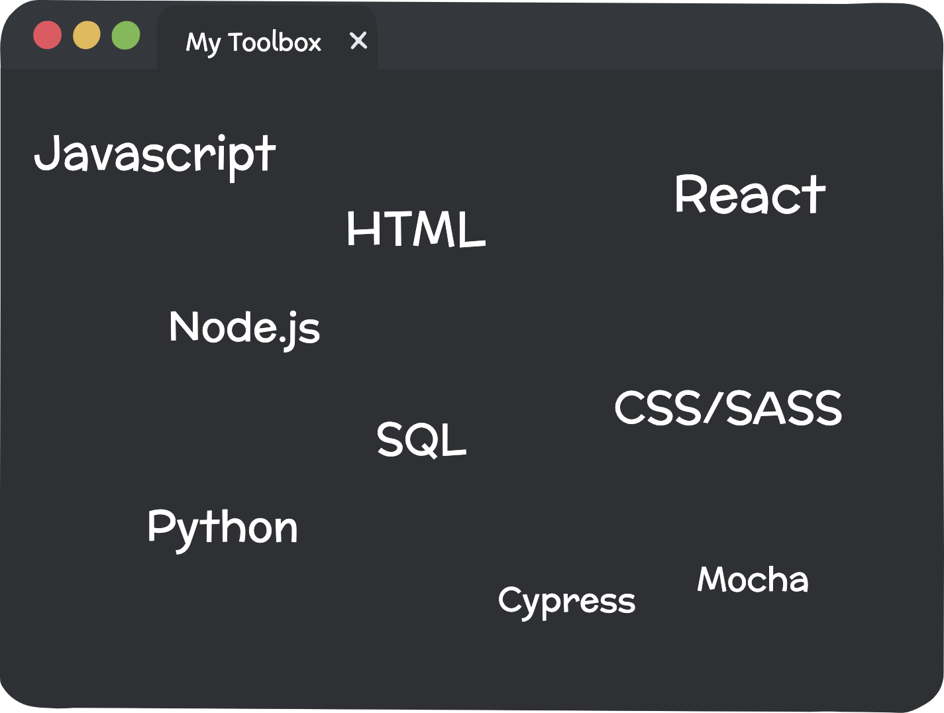Select the SQL label

422,439
